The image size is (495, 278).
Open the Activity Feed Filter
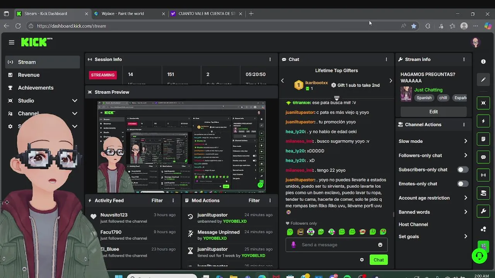coord(157,200)
